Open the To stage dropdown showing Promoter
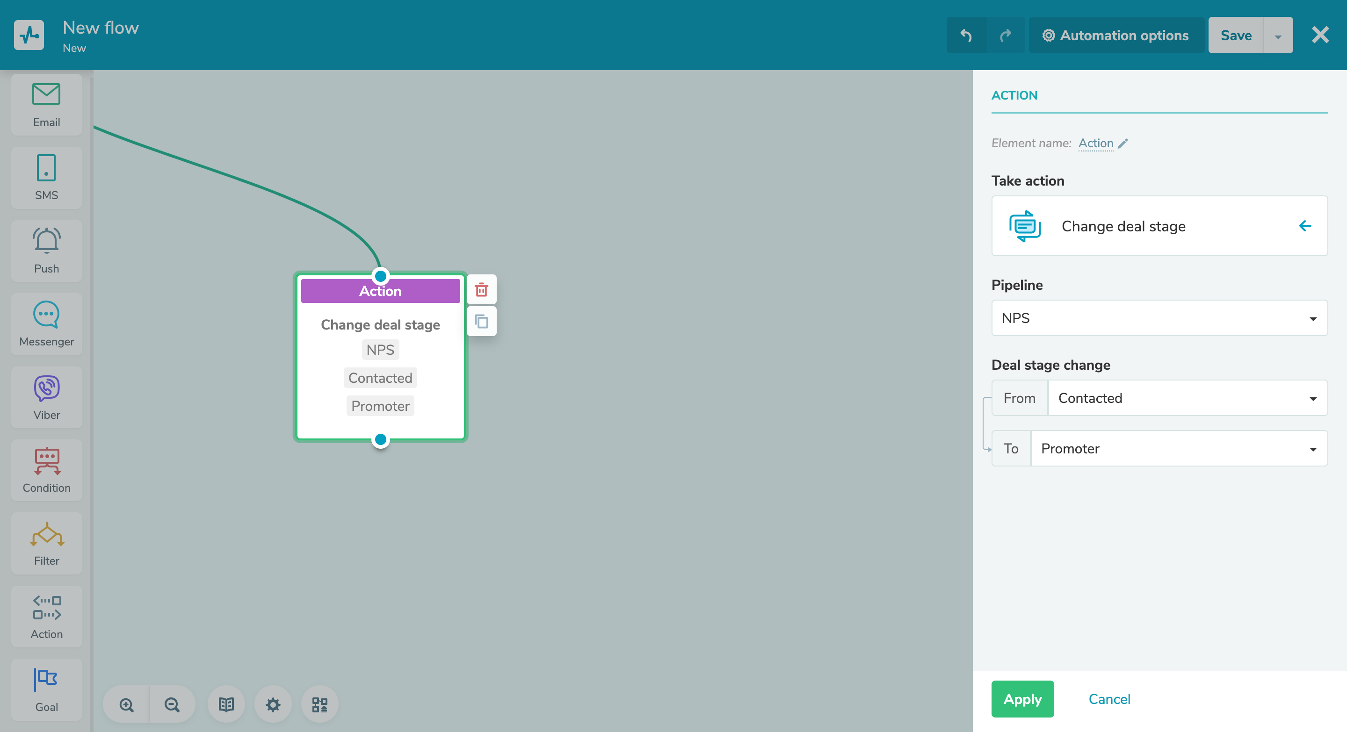 [x=1178, y=448]
